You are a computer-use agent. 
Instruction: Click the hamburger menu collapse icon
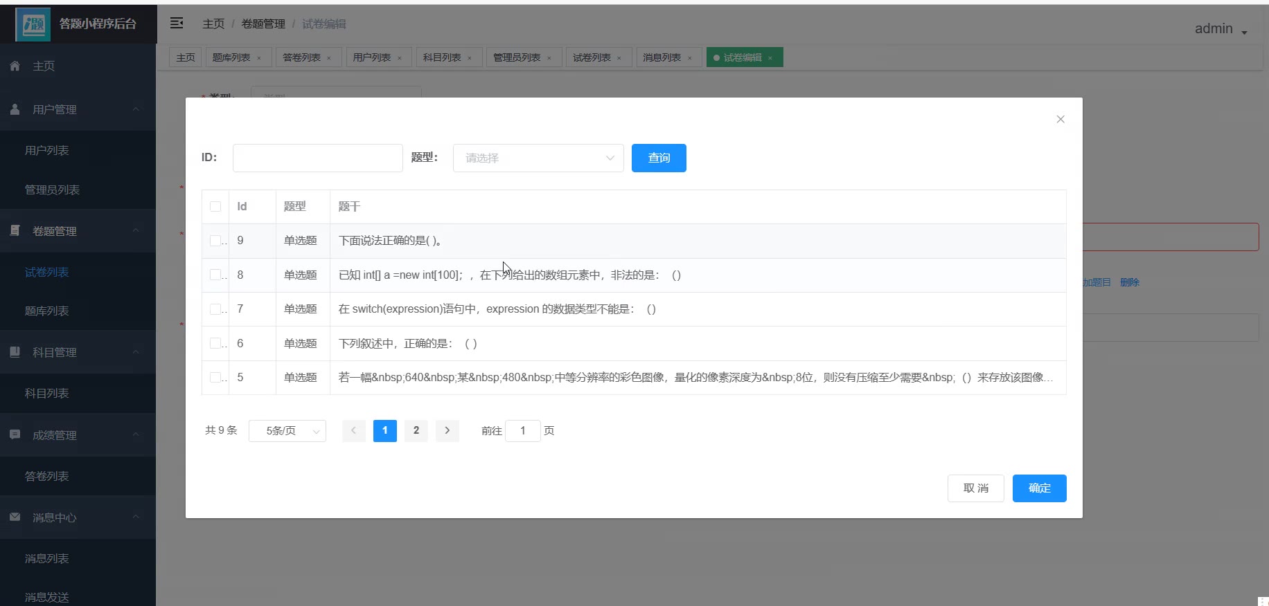pos(177,24)
